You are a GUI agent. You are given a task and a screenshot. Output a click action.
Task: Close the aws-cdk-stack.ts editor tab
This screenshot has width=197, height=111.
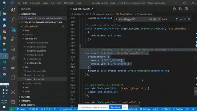point(92,9)
